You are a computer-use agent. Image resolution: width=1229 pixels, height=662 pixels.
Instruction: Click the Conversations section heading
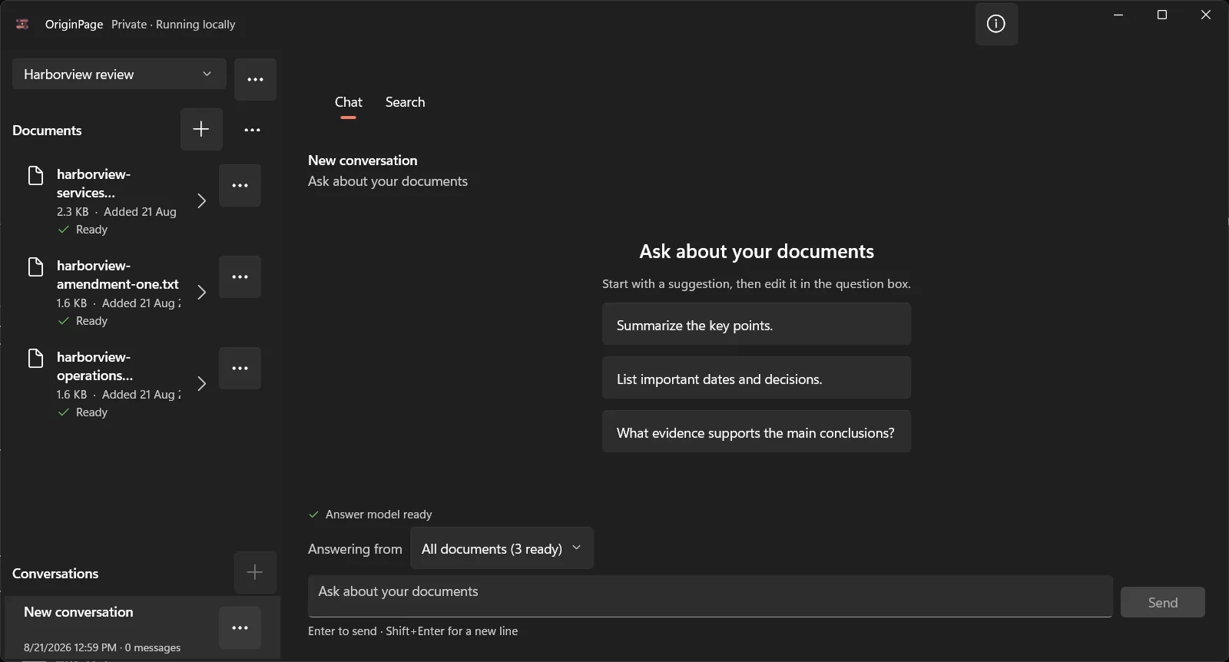click(55, 574)
